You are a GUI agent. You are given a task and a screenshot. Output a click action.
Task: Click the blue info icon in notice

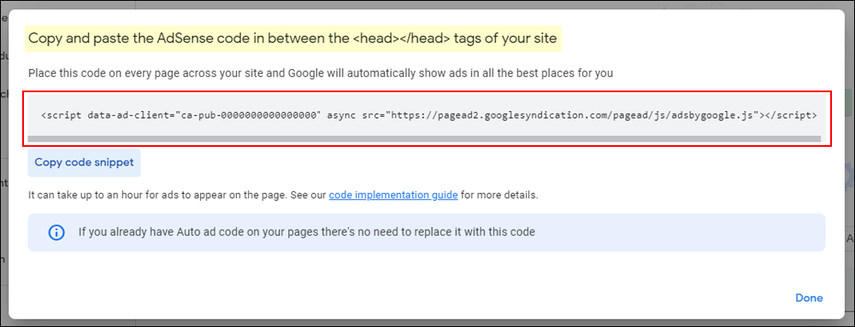pyautogui.click(x=56, y=232)
